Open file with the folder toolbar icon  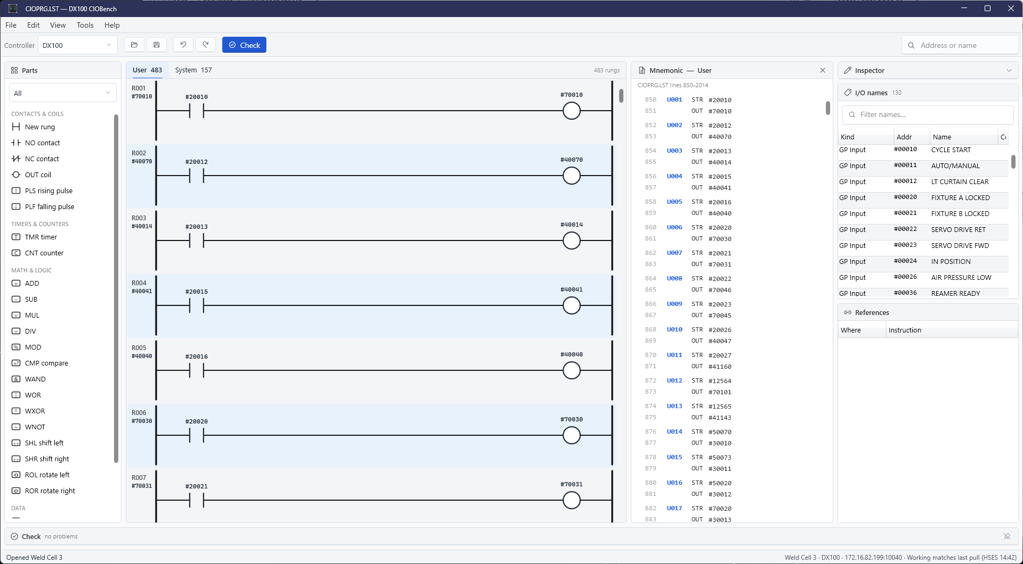[x=134, y=45]
